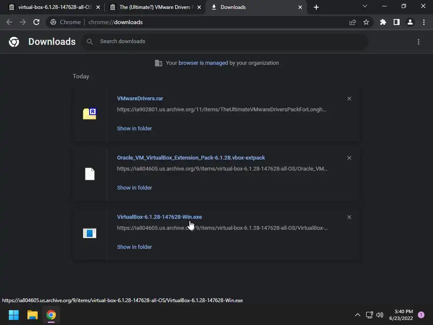Viewport: 433px width, 325px height.
Task: Switch to the virtual-box-6.1.28-147628-all-OS tab
Action: tap(54, 7)
